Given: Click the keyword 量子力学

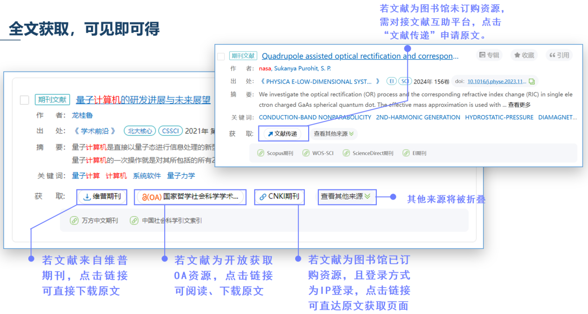Looking at the screenshot, I should (x=181, y=176).
